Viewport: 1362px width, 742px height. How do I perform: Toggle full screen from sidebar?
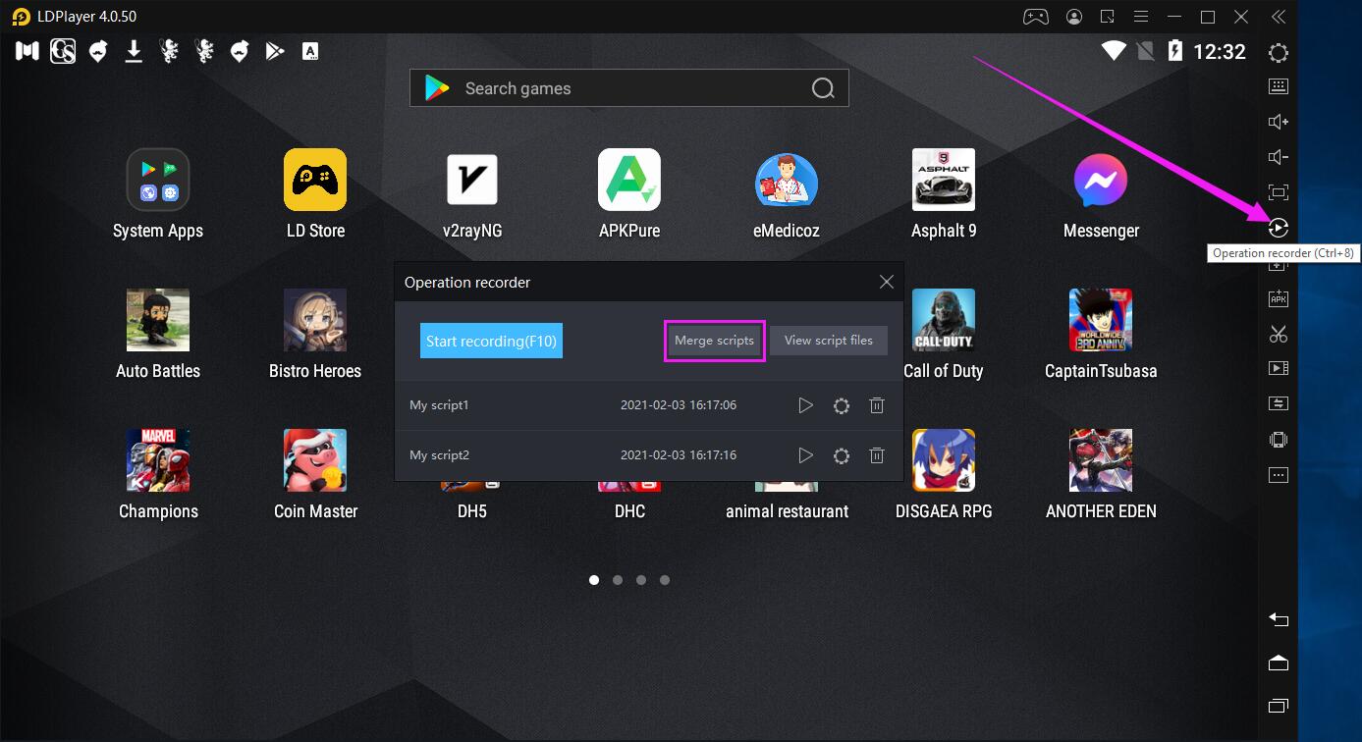click(x=1278, y=192)
